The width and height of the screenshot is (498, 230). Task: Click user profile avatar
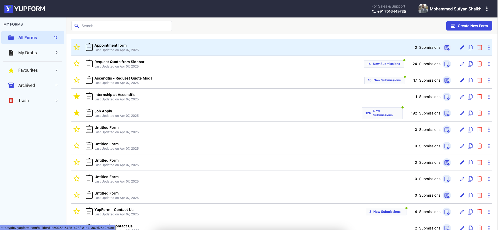point(423,9)
